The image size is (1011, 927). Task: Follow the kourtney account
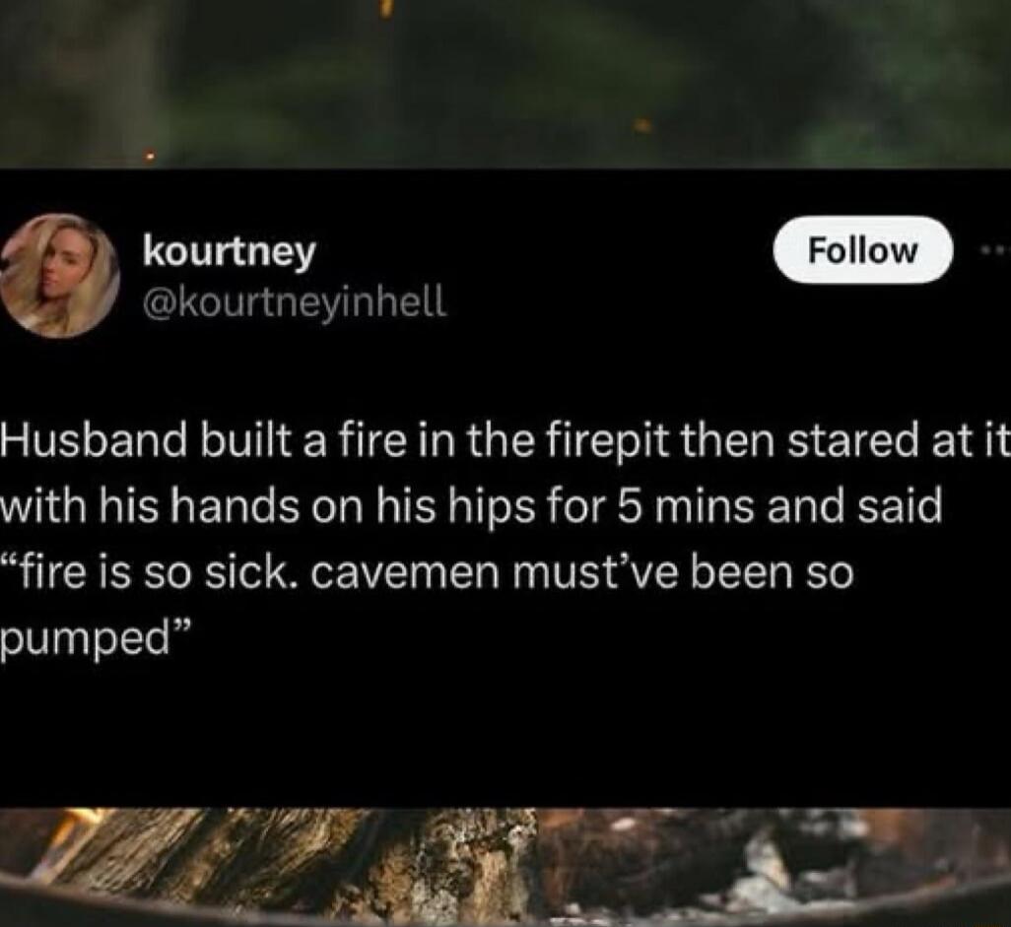(863, 250)
